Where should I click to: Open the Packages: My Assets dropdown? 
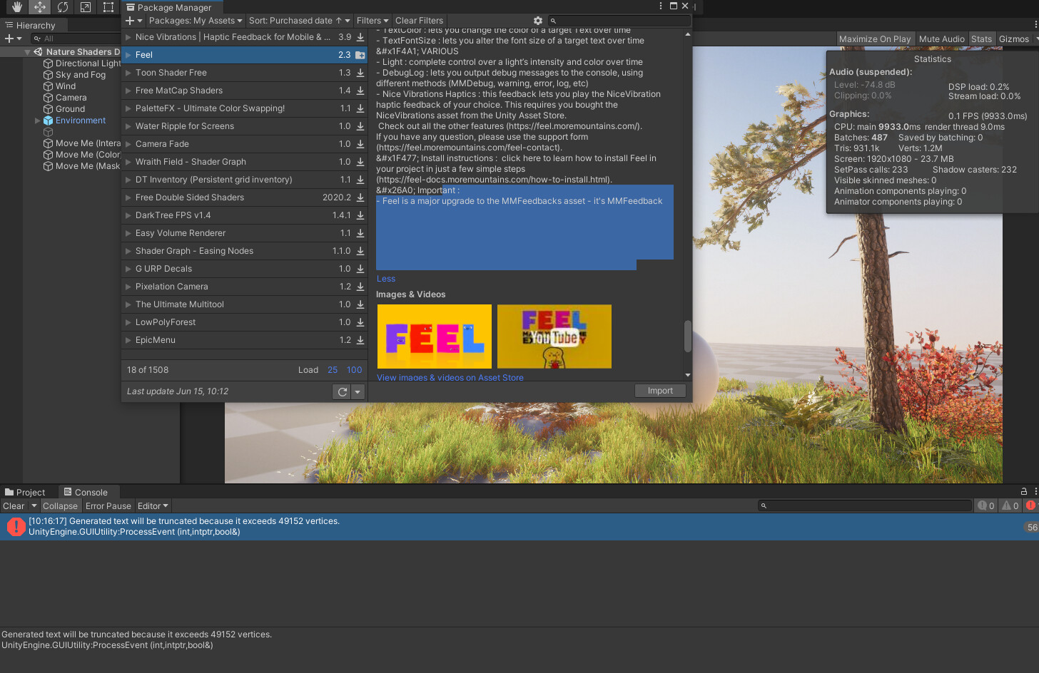(195, 21)
